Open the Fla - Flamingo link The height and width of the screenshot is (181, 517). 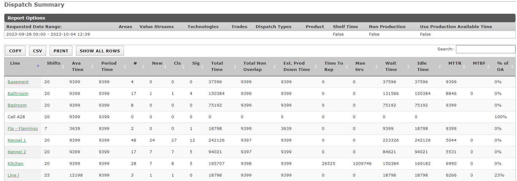(x=22, y=129)
